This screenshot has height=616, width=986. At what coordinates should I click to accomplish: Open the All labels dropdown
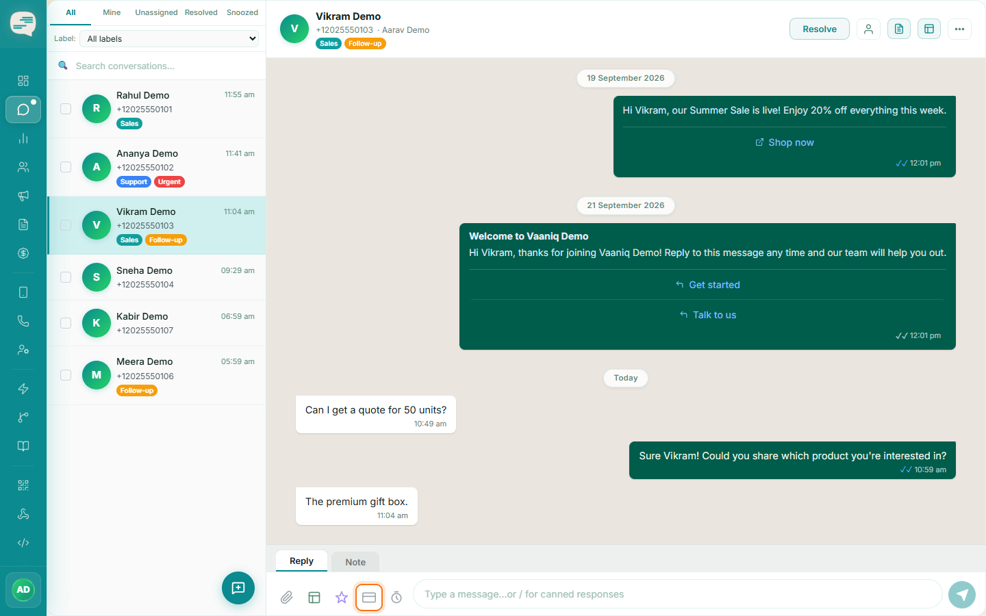coord(170,39)
